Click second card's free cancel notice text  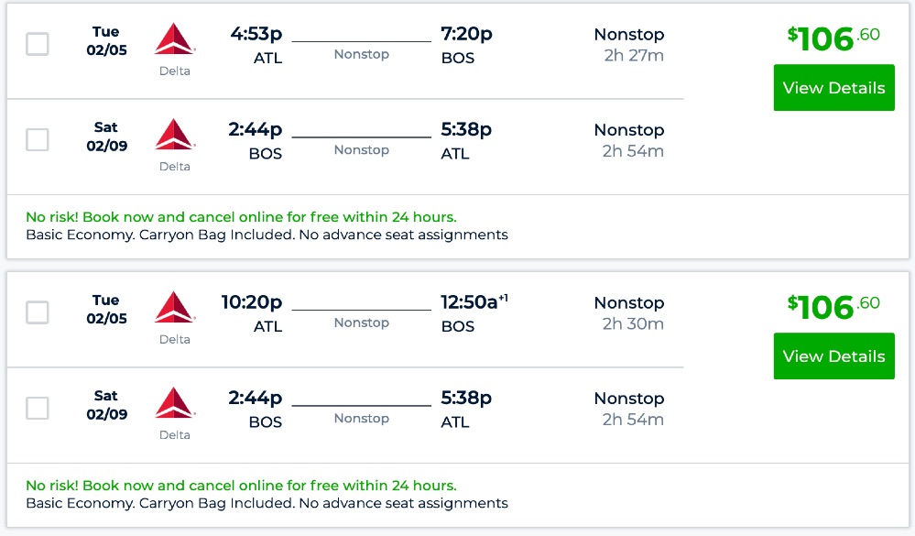241,486
